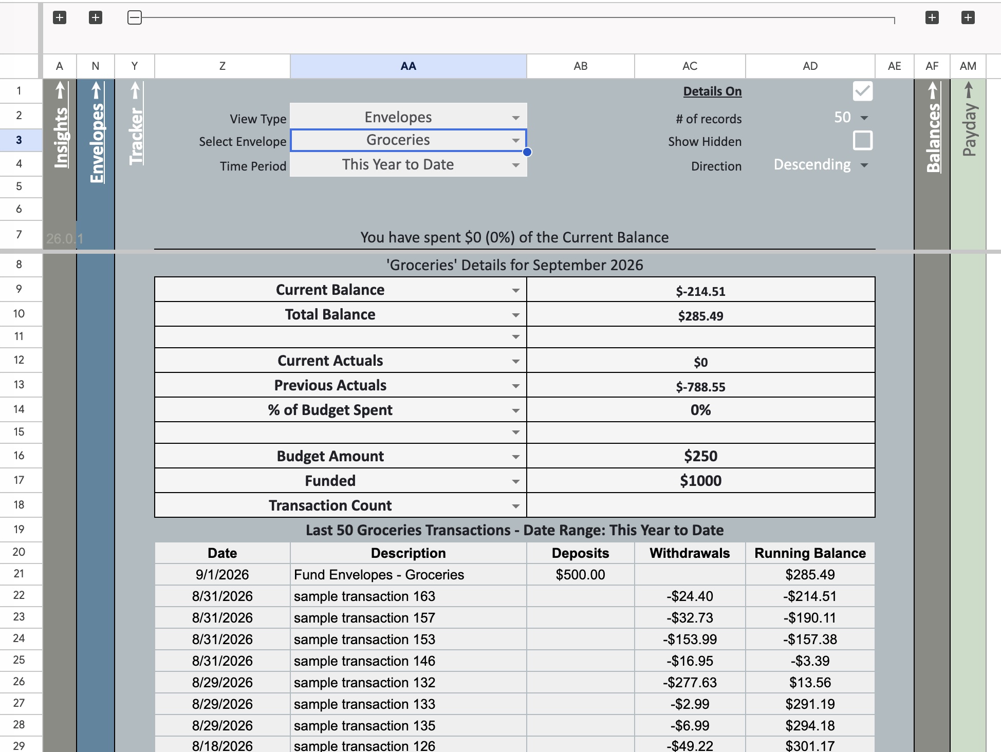1001x752 pixels.
Task: Click 'sample transaction 153' cell
Action: tap(409, 640)
